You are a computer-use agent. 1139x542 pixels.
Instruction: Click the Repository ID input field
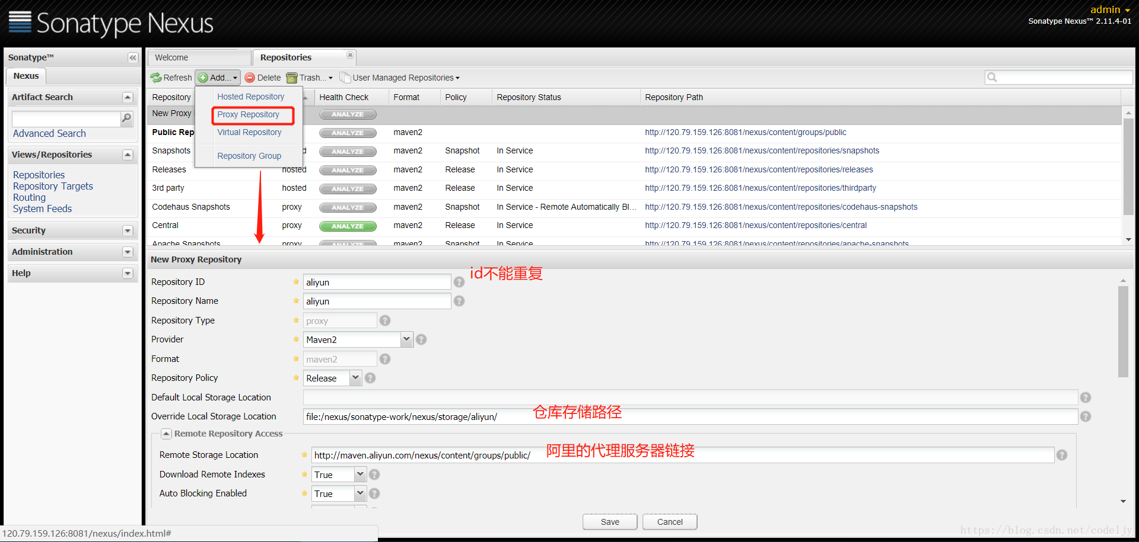pyautogui.click(x=377, y=282)
